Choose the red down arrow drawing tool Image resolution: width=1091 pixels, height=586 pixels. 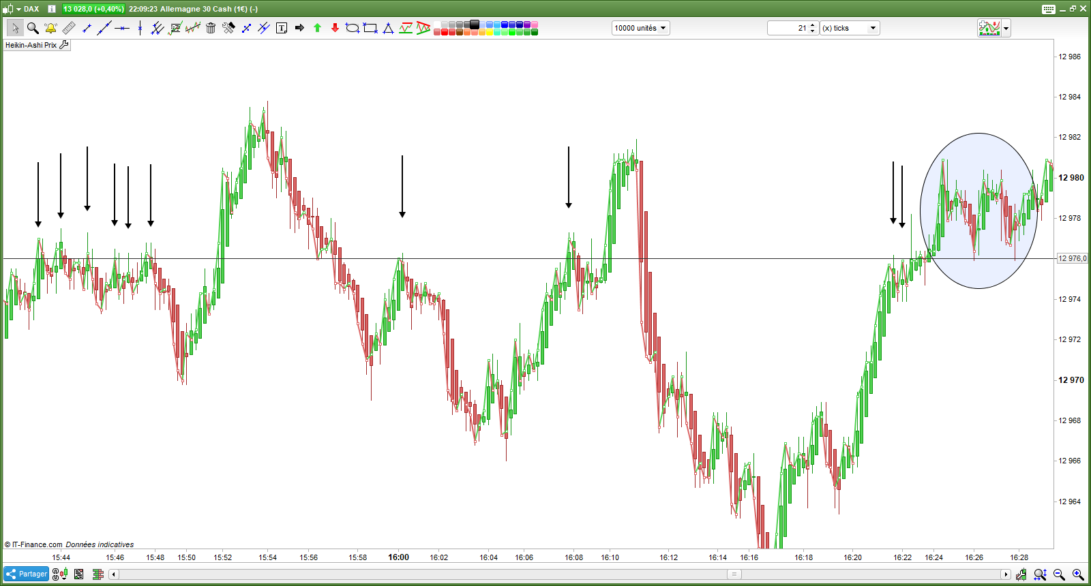tap(335, 28)
